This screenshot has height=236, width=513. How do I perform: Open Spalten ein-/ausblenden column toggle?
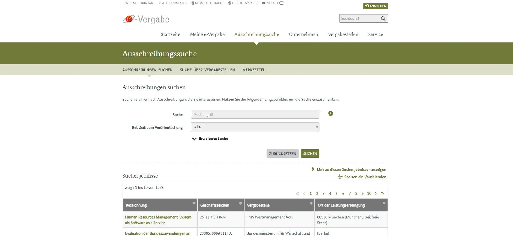(x=362, y=177)
